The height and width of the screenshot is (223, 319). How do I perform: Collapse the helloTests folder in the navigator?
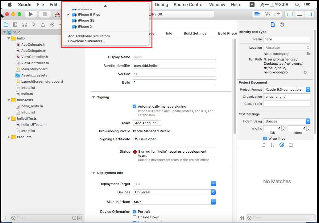(9, 100)
